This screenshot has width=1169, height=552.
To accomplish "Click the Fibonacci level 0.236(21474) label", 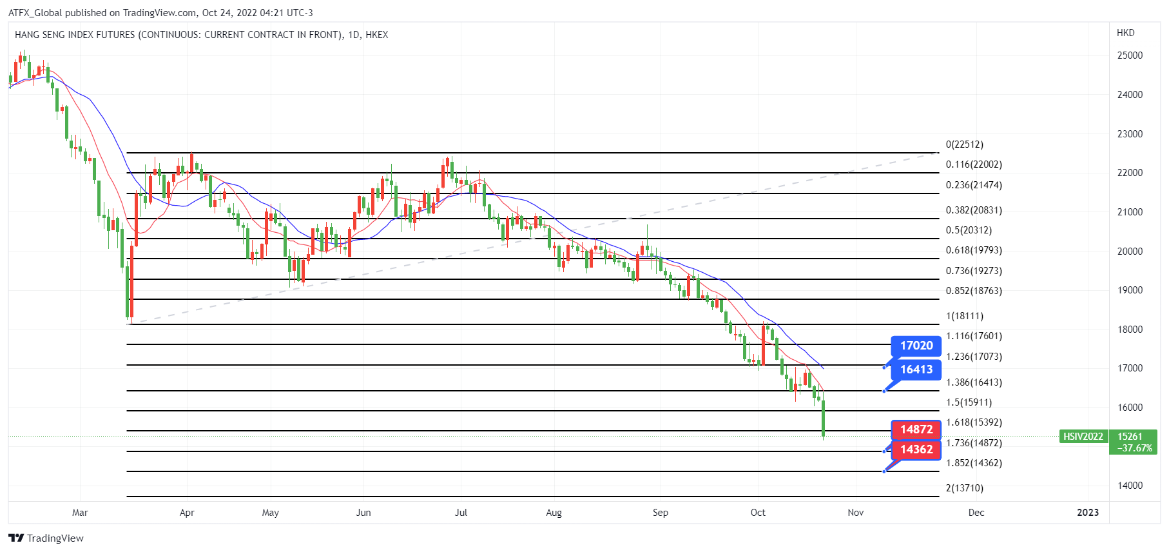I will point(974,185).
